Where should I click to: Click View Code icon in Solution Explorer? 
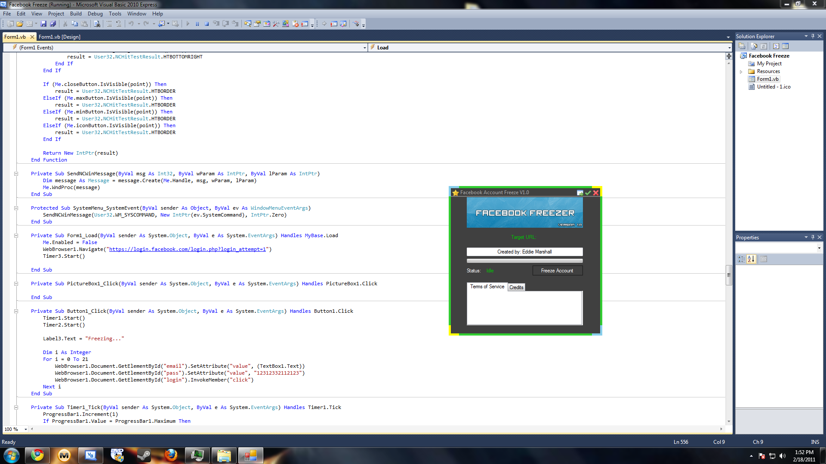pyautogui.click(x=776, y=46)
